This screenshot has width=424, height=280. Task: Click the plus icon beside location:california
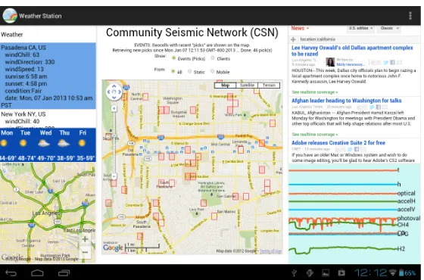coord(294,39)
